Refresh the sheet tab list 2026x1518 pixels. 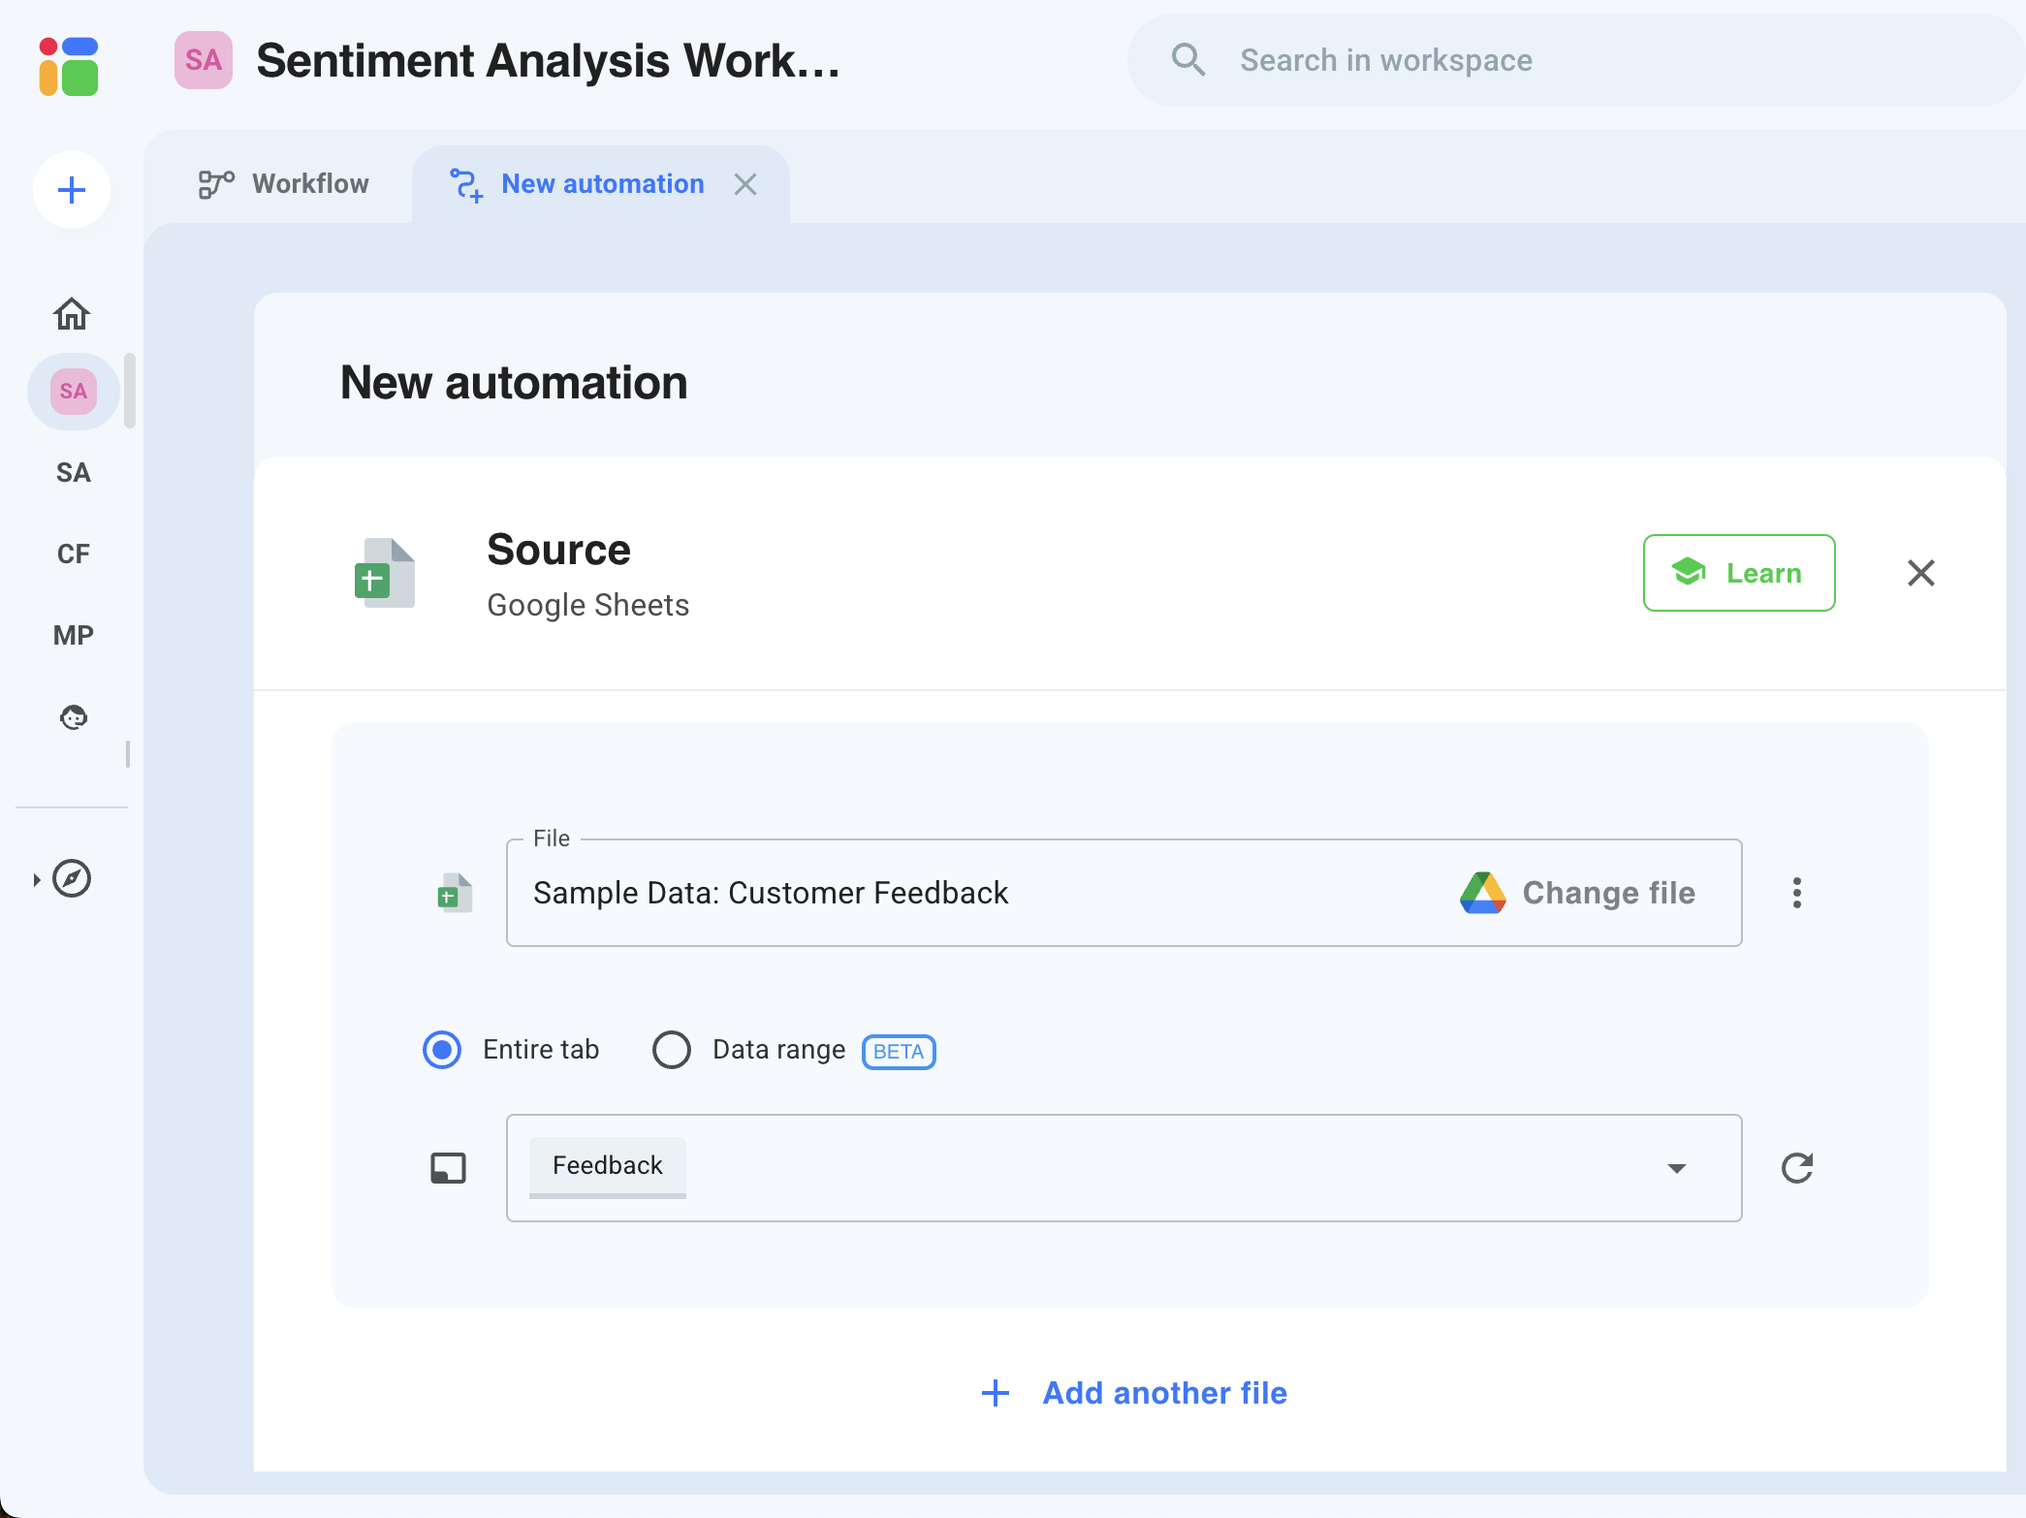tap(1798, 1168)
